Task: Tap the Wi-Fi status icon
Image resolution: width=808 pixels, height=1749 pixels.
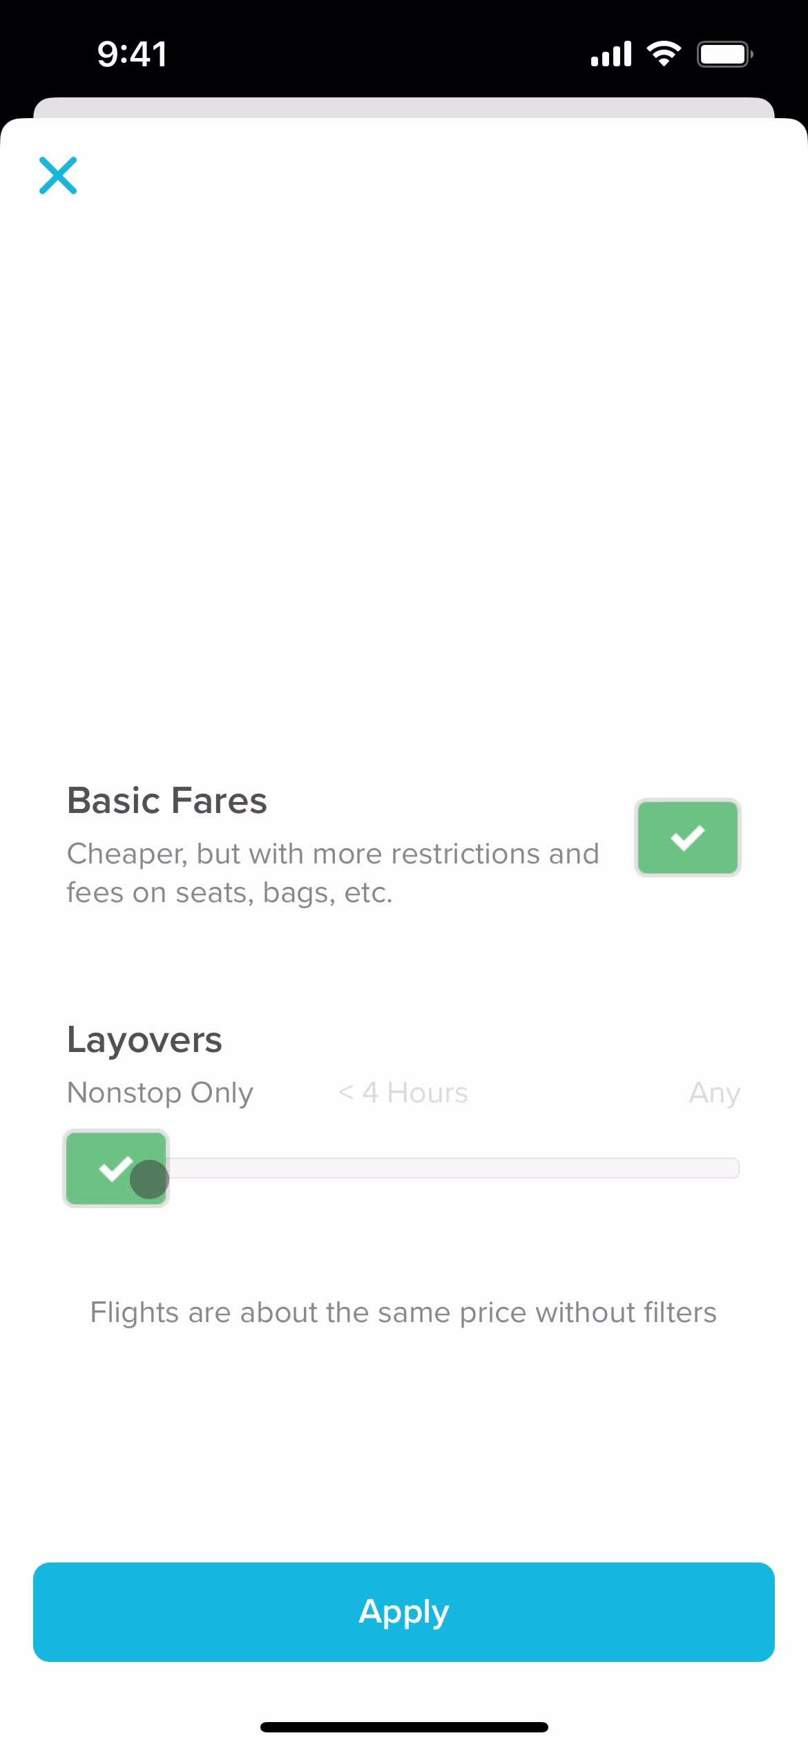Action: click(664, 53)
